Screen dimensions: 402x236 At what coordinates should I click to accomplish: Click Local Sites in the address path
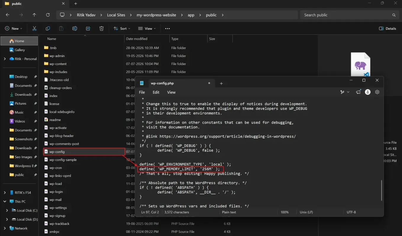click(x=116, y=15)
